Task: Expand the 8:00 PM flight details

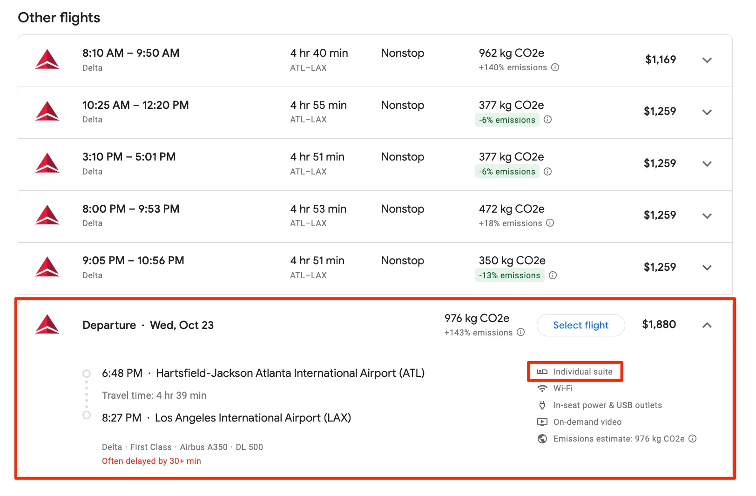Action: [x=707, y=216]
